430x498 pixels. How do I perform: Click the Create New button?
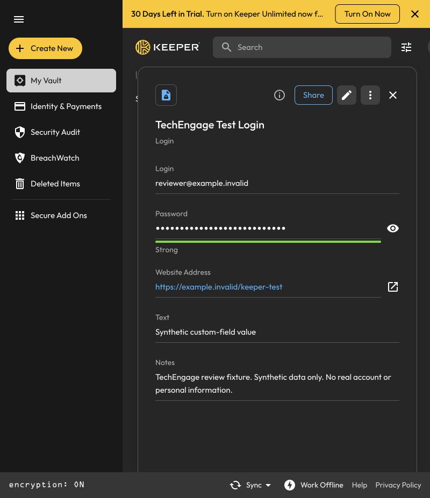46,48
